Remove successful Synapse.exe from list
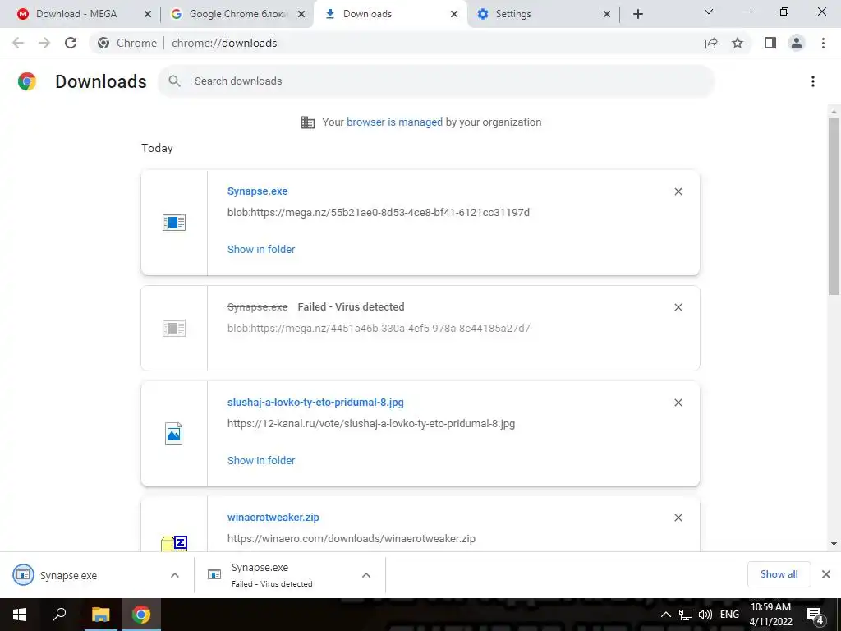The height and width of the screenshot is (631, 841). tap(678, 191)
